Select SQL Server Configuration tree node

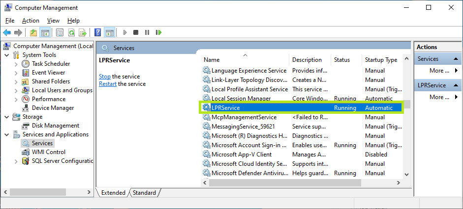point(62,161)
